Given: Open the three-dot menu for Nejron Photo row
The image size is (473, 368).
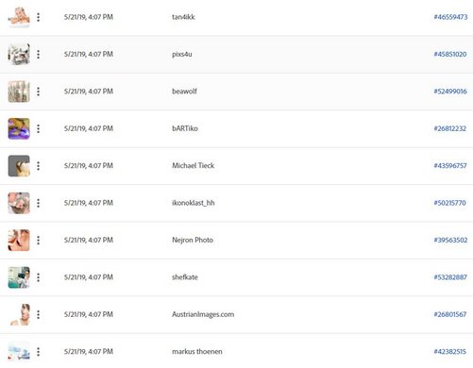Looking at the screenshot, I should 38,240.
